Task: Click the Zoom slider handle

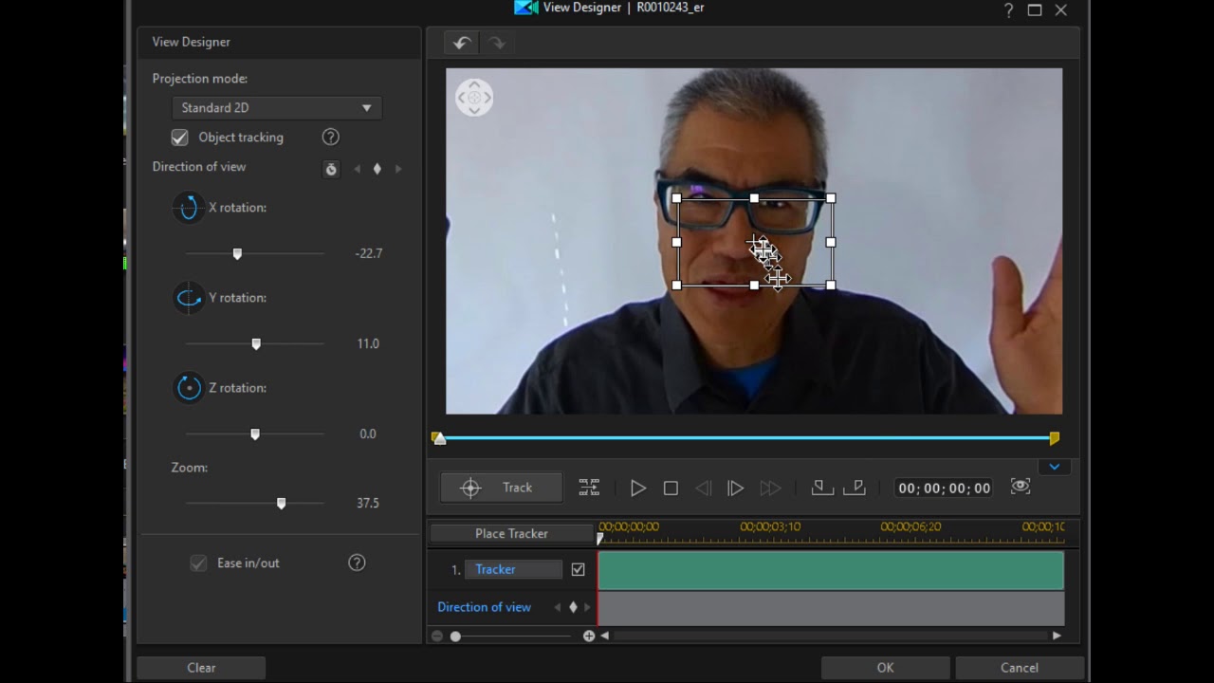Action: tap(281, 504)
